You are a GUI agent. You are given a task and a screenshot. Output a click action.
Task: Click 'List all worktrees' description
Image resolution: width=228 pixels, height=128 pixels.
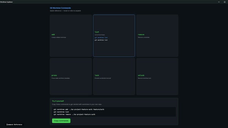(100, 35)
